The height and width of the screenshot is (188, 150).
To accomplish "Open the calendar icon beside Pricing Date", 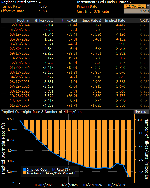I will pyautogui.click(x=148, y=6).
